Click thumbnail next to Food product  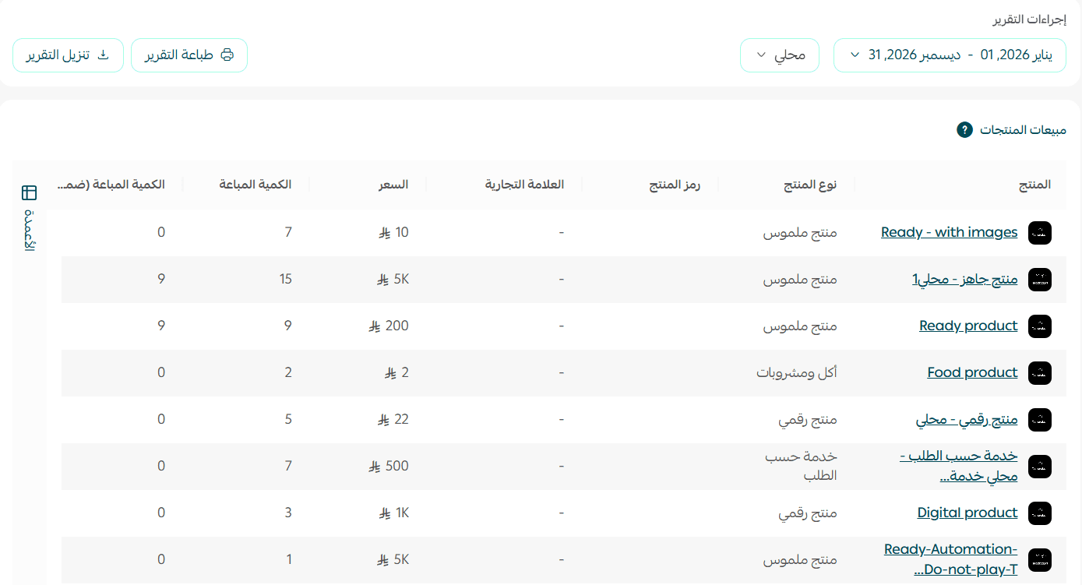(1040, 372)
